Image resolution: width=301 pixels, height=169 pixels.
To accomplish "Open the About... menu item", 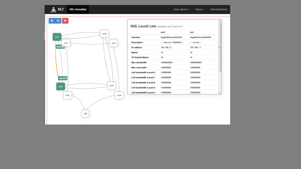I will pos(200,9).
